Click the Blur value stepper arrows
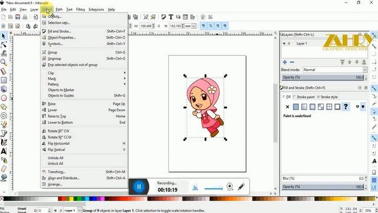 [366, 179]
